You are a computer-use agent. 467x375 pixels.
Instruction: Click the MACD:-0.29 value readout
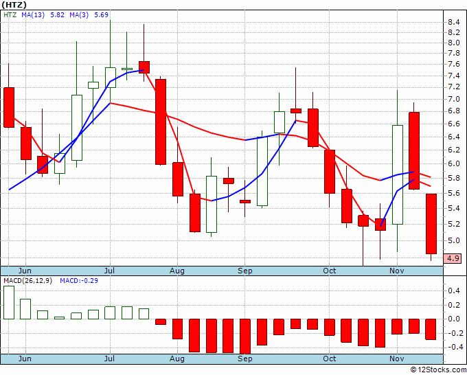[79, 281]
